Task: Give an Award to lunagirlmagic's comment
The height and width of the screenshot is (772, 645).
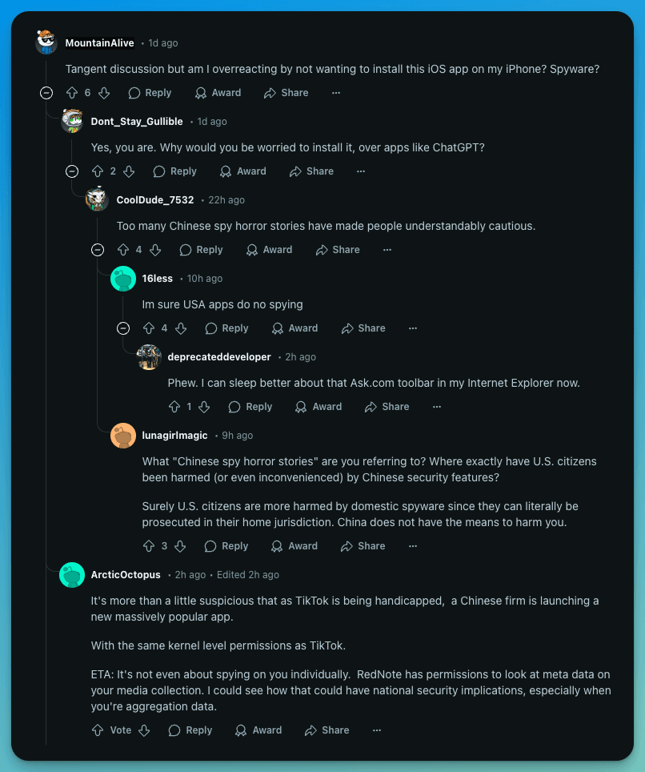Action: pos(294,545)
